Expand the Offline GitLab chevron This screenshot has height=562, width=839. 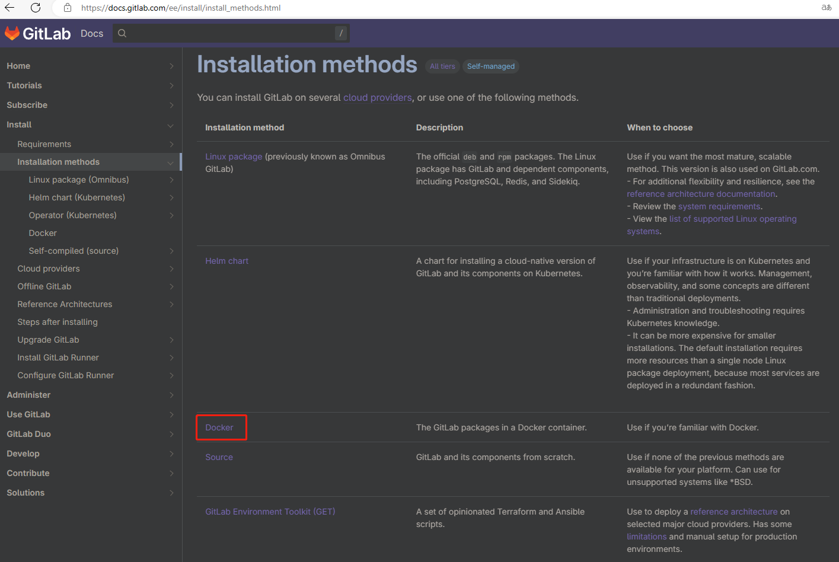[x=171, y=286]
